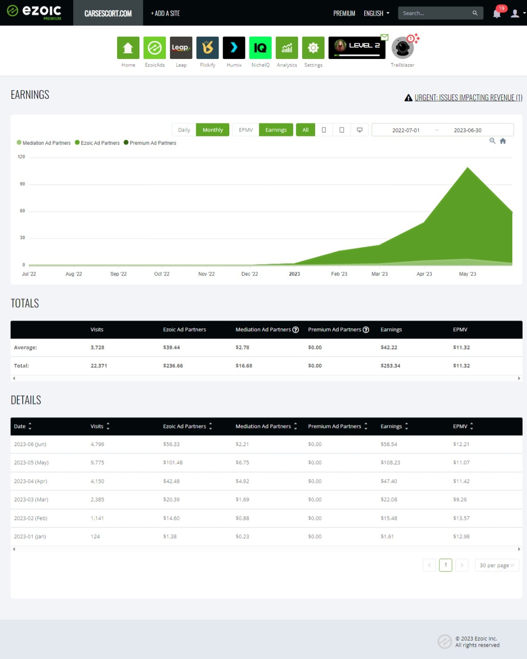Reset chart zoom with home icon
Image resolution: width=527 pixels, height=659 pixels.
pos(503,141)
